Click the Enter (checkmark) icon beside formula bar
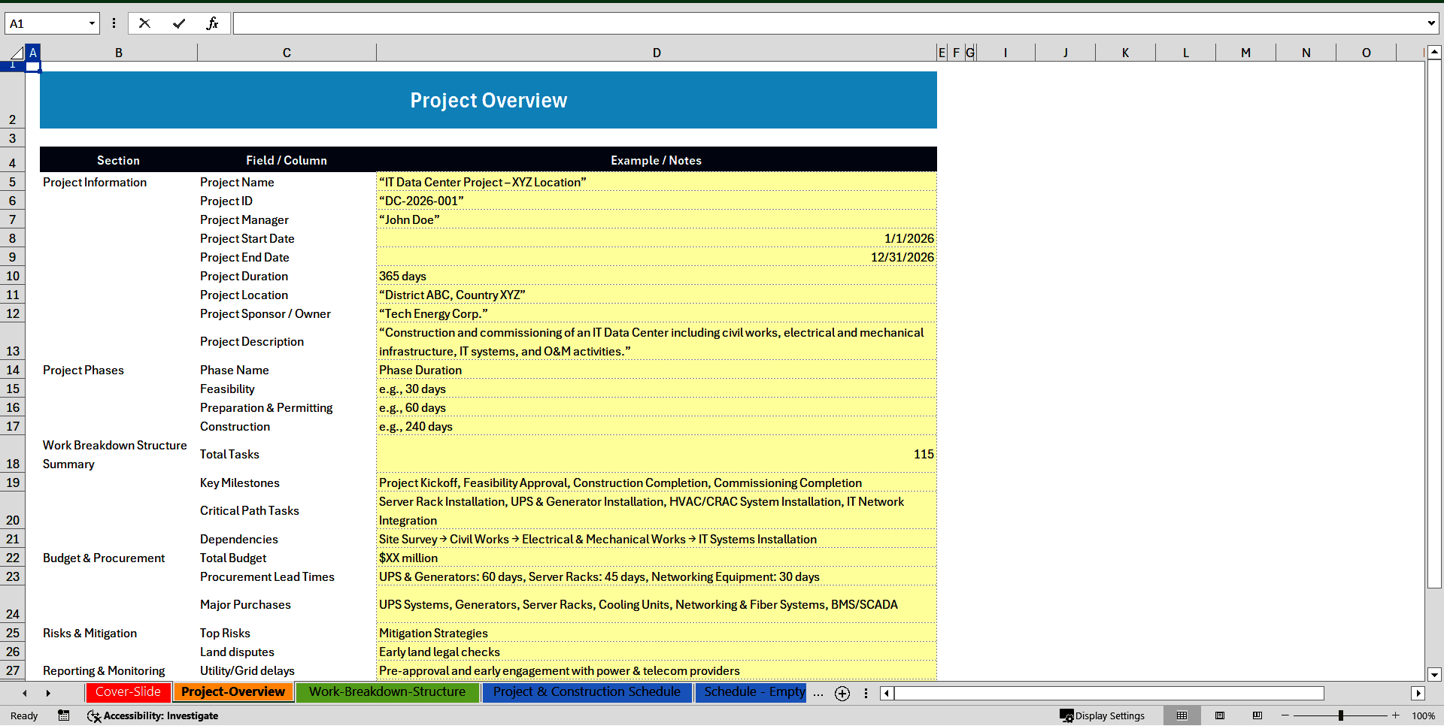The width and height of the screenshot is (1444, 726). point(179,23)
